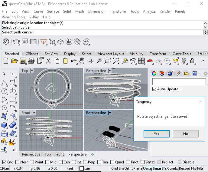
Task: Open the Top viewport dropdown arrow
Action: [x=32, y=71]
